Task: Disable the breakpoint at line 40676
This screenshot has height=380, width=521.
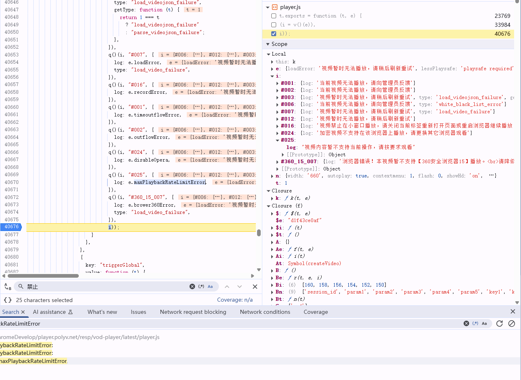Action: tap(274, 34)
